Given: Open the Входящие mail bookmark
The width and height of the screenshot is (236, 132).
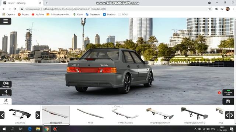Looking at the screenshot, I should pyautogui.click(x=58, y=14).
